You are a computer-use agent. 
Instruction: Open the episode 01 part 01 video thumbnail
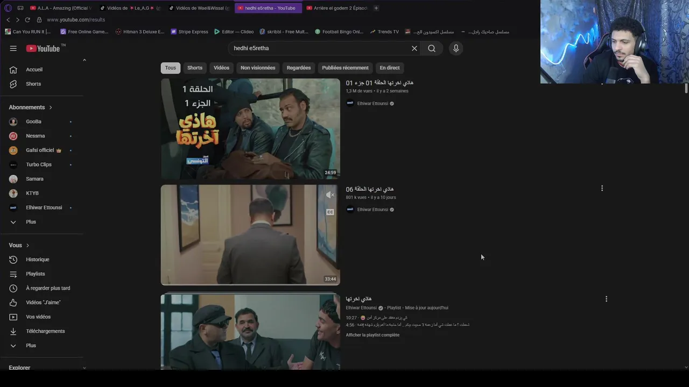250,128
